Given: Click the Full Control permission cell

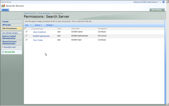Looking at the screenshot, I should pos(102,36).
